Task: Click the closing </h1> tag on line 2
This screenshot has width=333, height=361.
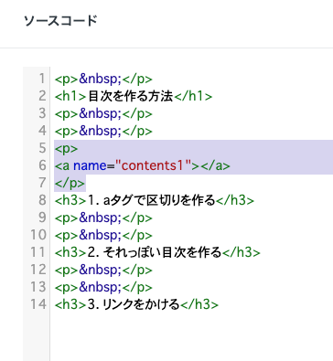Action: coord(193,96)
